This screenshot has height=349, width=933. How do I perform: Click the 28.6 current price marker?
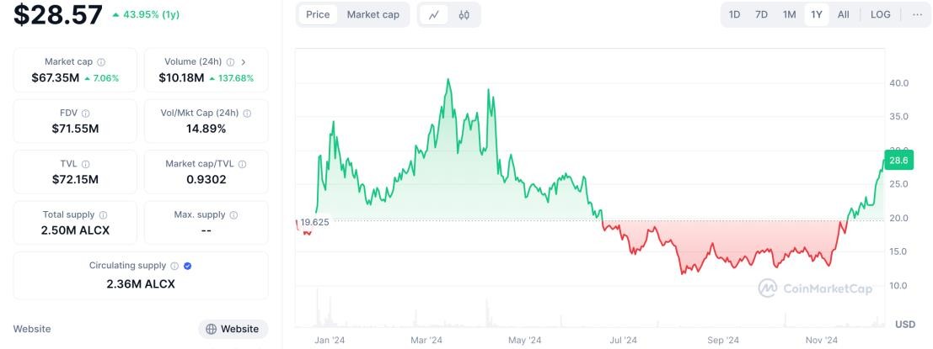898,160
